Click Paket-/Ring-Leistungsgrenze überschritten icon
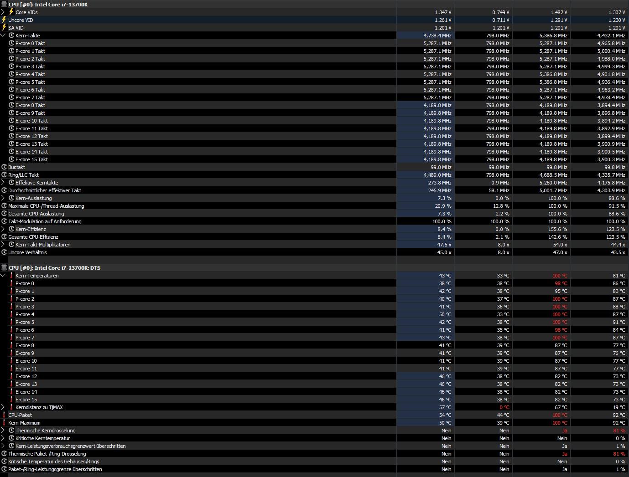The width and height of the screenshot is (629, 477). click(4, 469)
